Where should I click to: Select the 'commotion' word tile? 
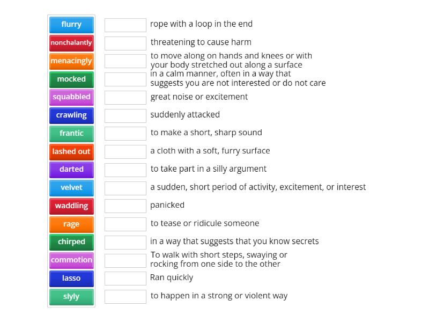tap(71, 260)
